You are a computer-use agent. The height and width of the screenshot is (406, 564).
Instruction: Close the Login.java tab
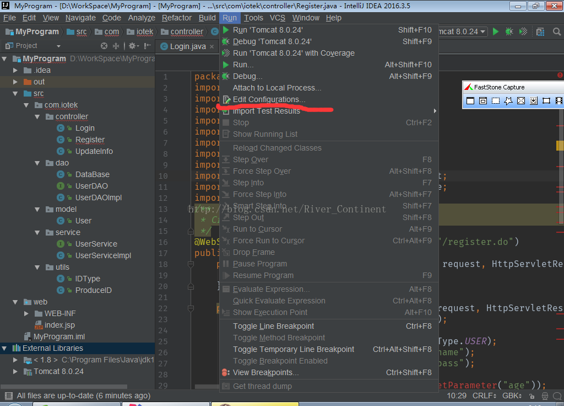[x=212, y=46]
